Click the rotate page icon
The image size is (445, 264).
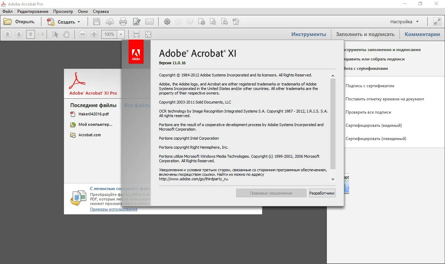[x=213, y=22]
